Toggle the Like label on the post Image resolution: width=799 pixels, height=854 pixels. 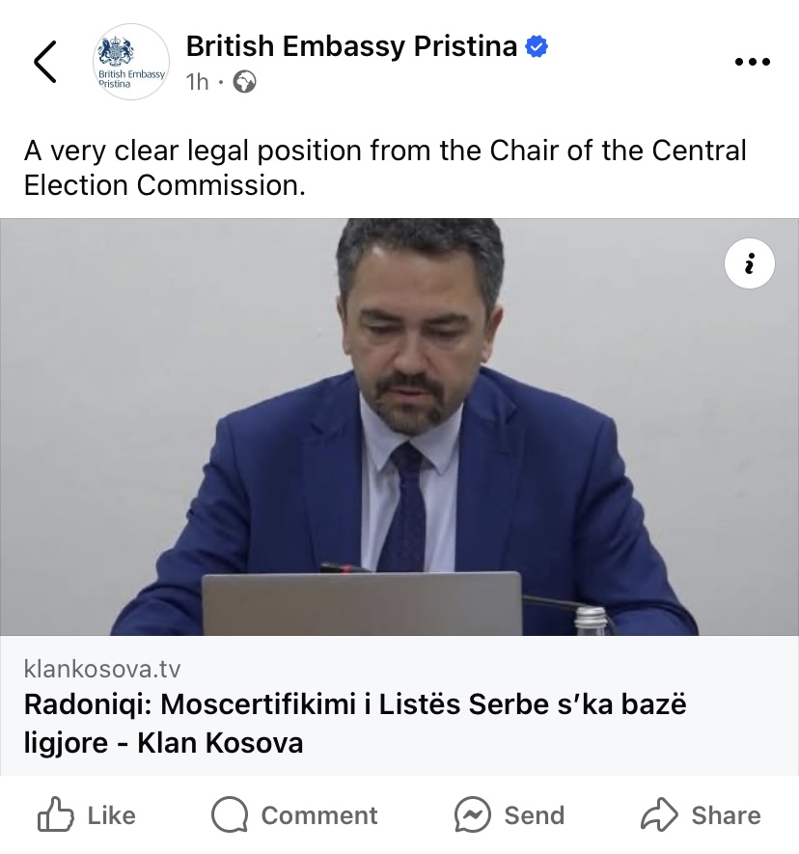click(x=111, y=815)
